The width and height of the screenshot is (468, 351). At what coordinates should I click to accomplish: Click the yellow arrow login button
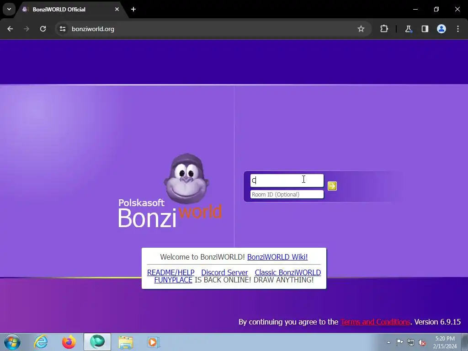pyautogui.click(x=332, y=186)
